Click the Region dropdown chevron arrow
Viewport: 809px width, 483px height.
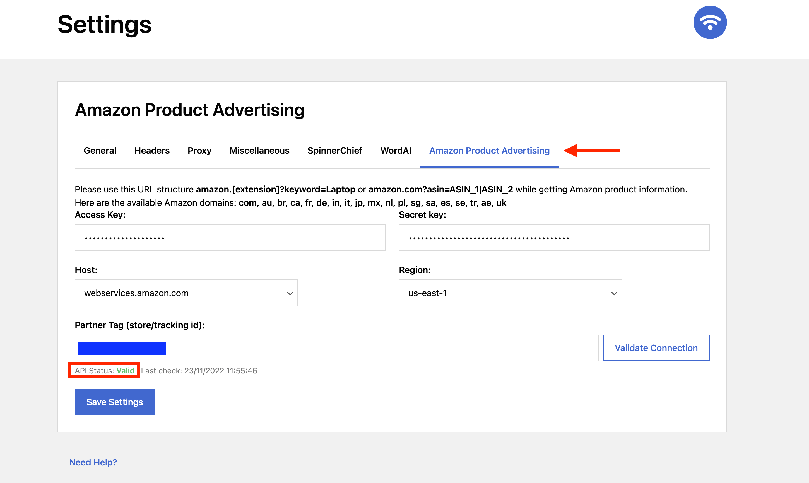pos(614,293)
